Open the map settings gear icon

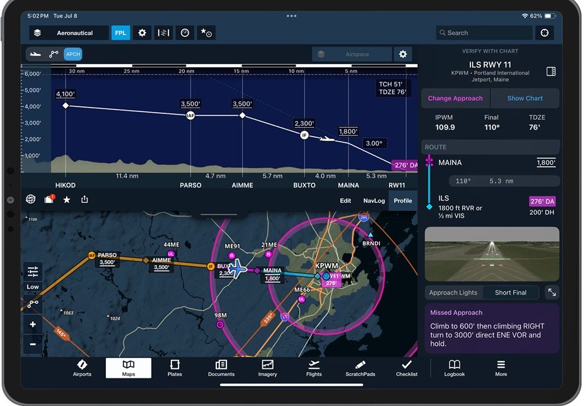142,33
